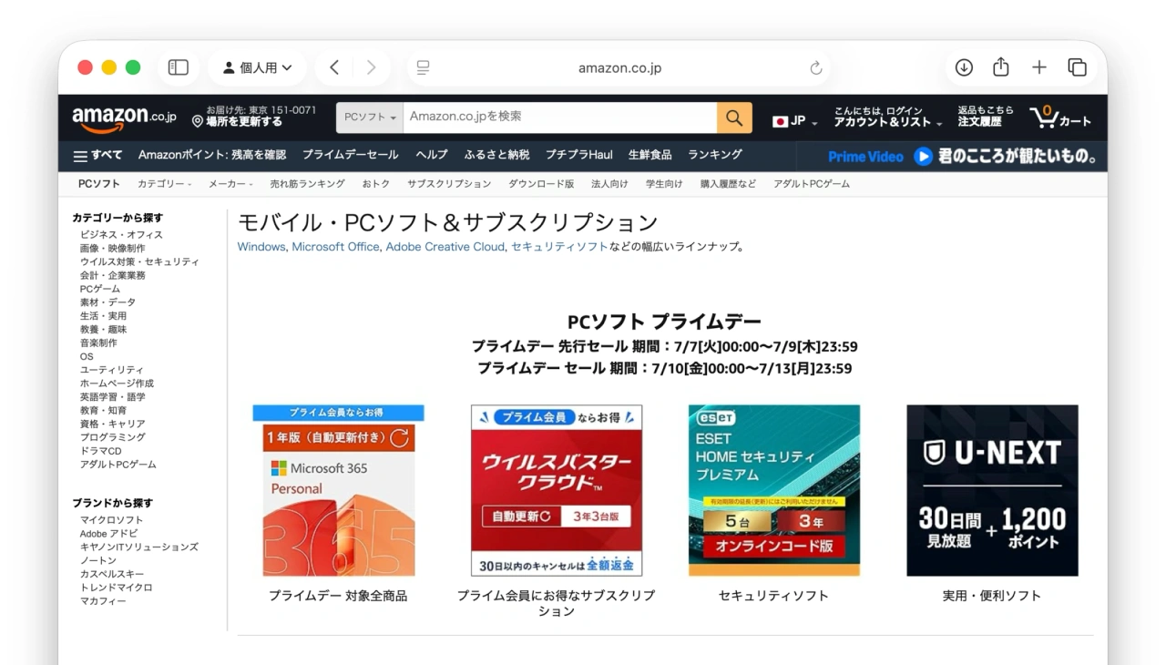Open 音楽制作 sidebar category
Screen dimensions: 1166x665
pyautogui.click(x=98, y=343)
